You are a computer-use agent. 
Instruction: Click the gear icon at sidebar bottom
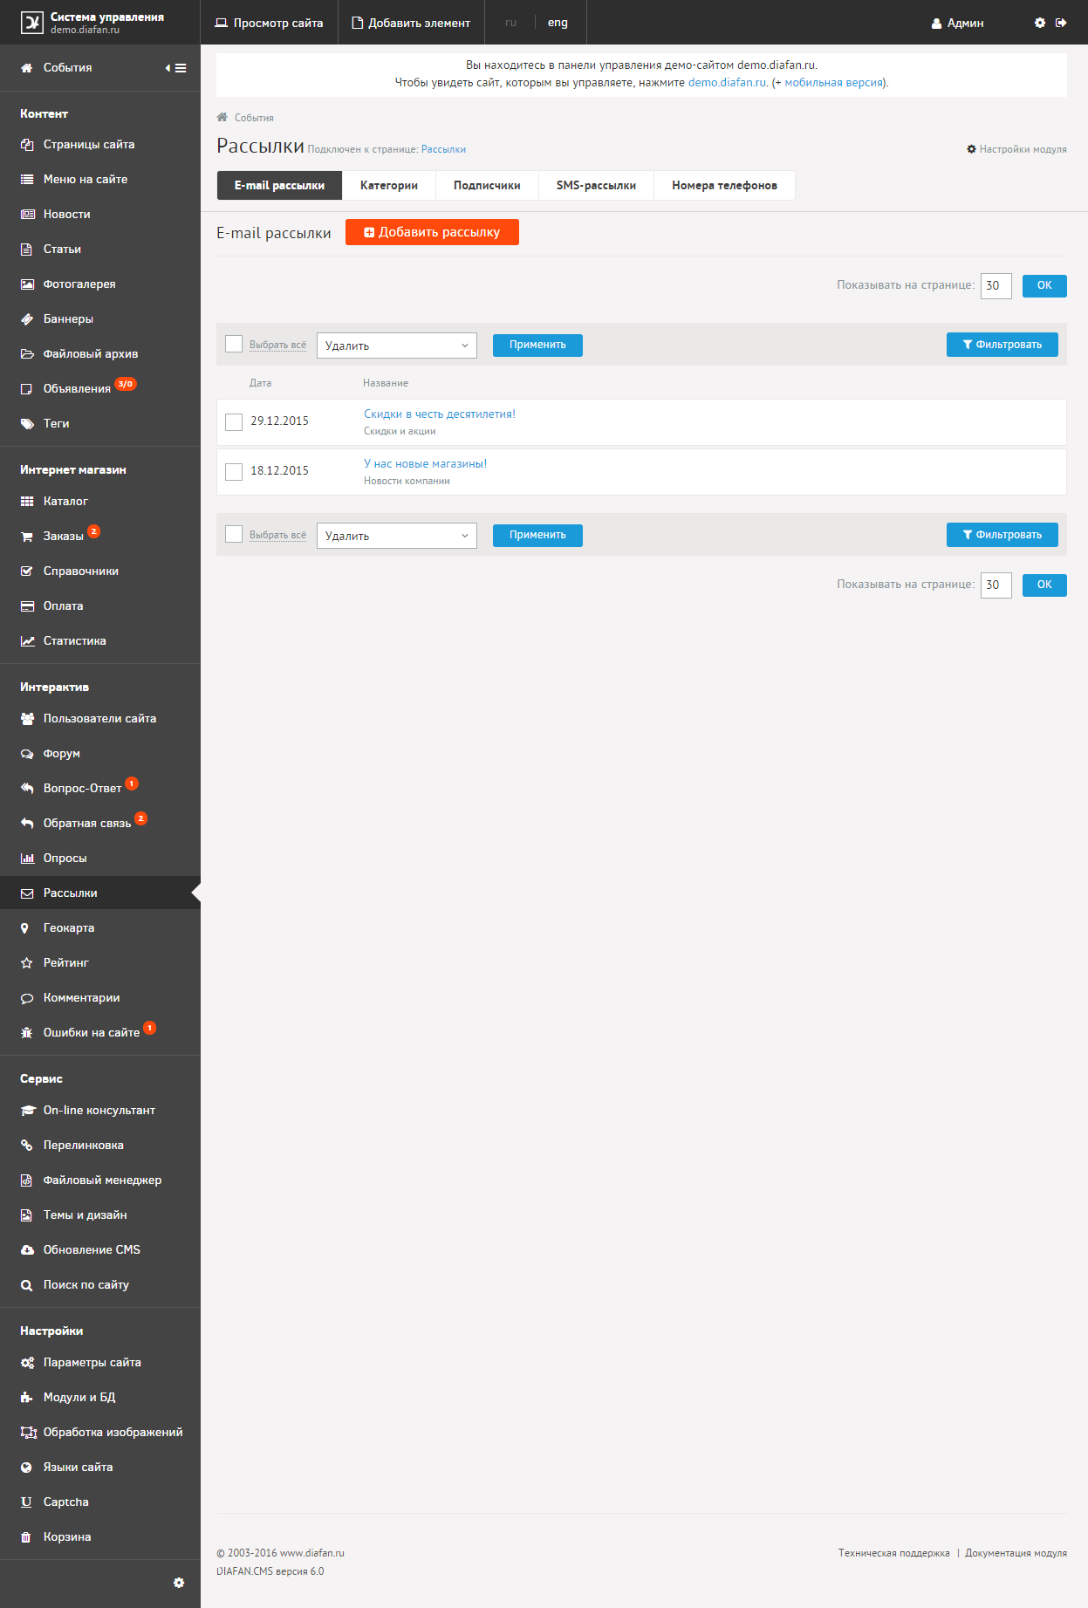179,1583
